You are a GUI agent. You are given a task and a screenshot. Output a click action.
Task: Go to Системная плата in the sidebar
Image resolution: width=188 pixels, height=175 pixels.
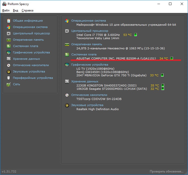click(x=25, y=46)
